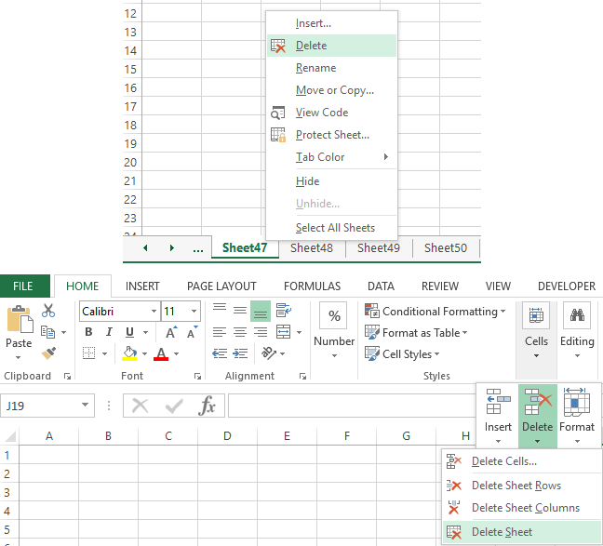Image resolution: width=603 pixels, height=546 pixels.
Task: Click Format cells button in panel
Action: (x=576, y=416)
